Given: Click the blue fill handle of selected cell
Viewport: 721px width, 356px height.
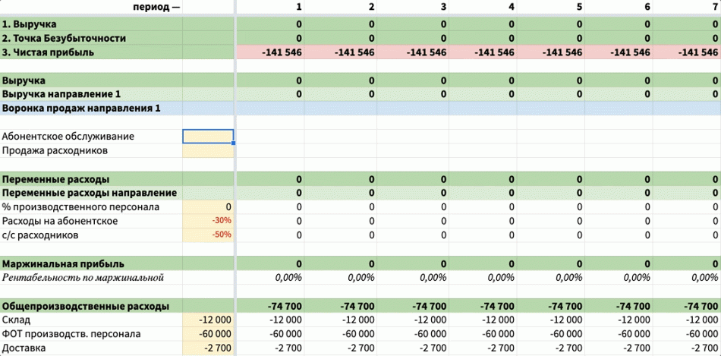Looking at the screenshot, I should (234, 143).
